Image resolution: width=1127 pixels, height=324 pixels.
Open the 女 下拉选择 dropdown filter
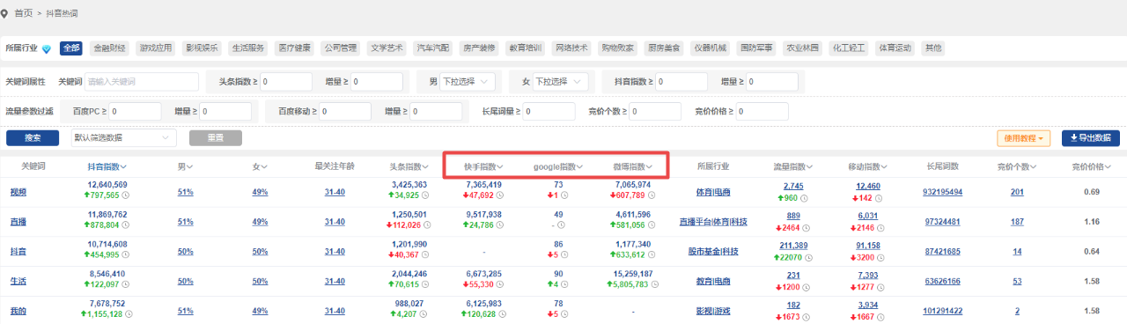tap(560, 81)
